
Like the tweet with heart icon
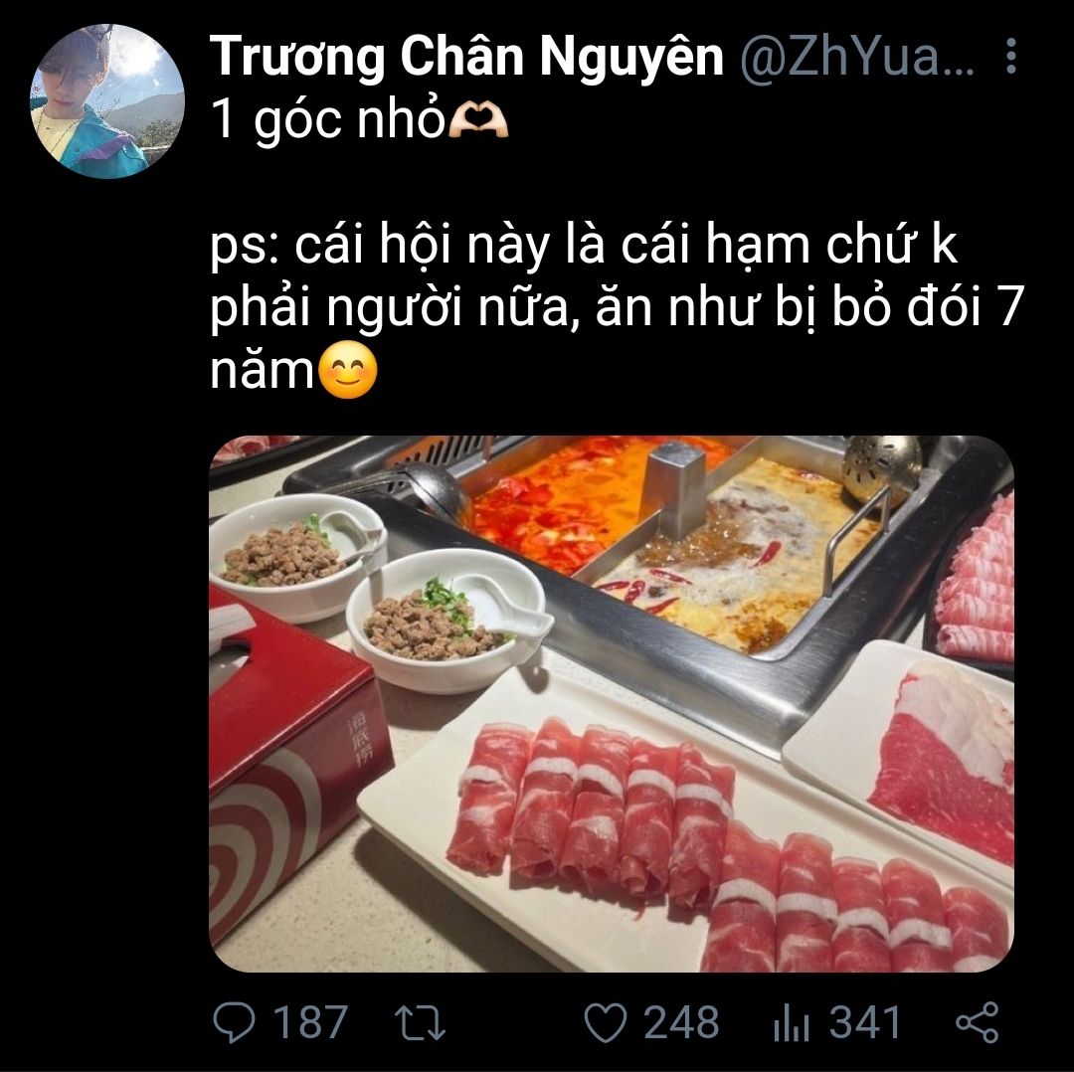(x=606, y=1022)
